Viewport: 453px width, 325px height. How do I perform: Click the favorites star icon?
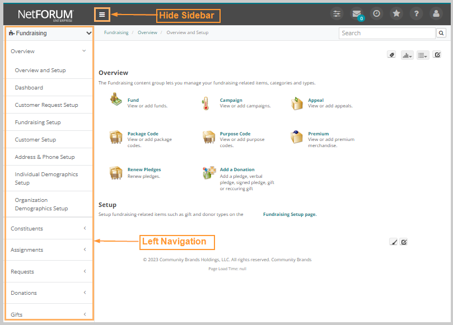(x=396, y=13)
